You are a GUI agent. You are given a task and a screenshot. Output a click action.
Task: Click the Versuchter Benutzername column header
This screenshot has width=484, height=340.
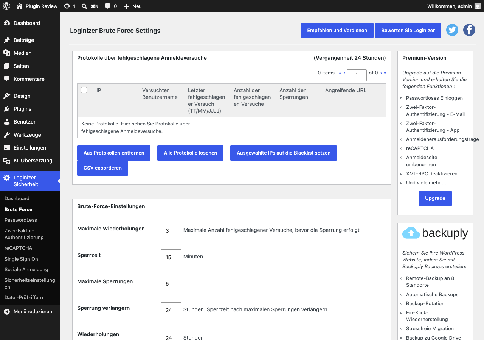click(160, 94)
